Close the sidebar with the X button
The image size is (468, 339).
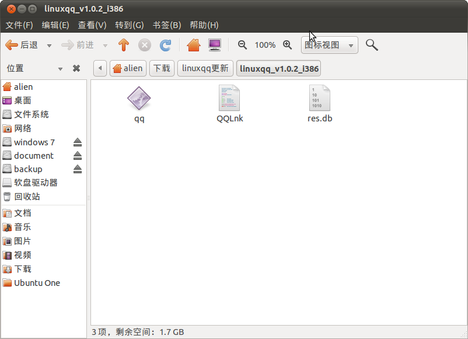click(x=76, y=68)
